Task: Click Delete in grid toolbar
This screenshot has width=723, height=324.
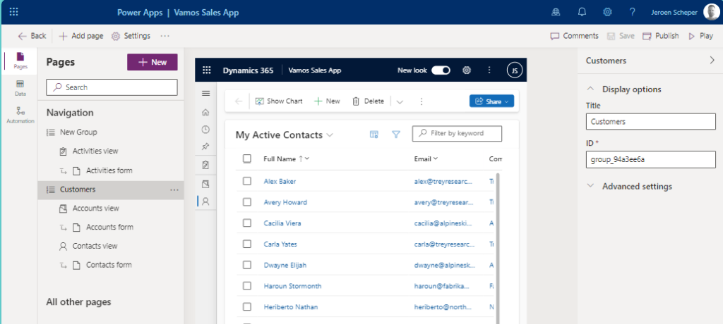Action: click(369, 101)
